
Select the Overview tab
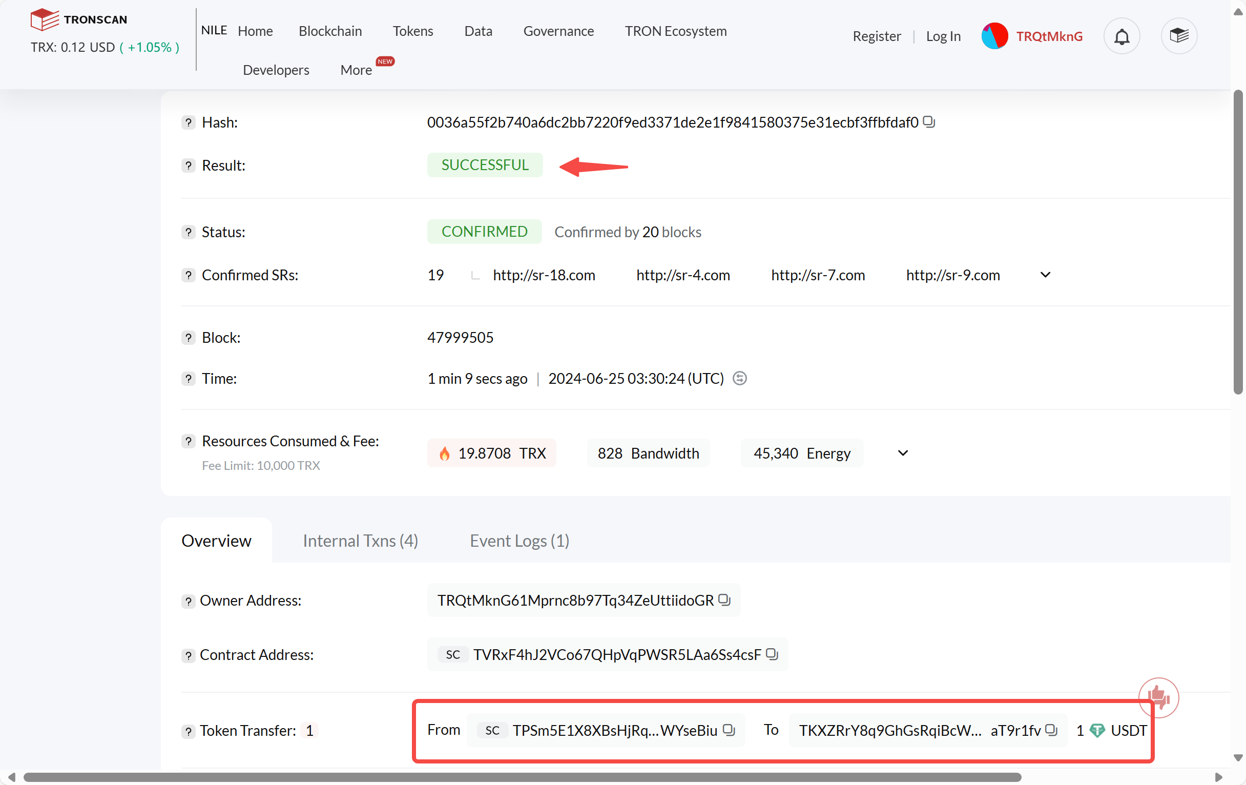216,541
